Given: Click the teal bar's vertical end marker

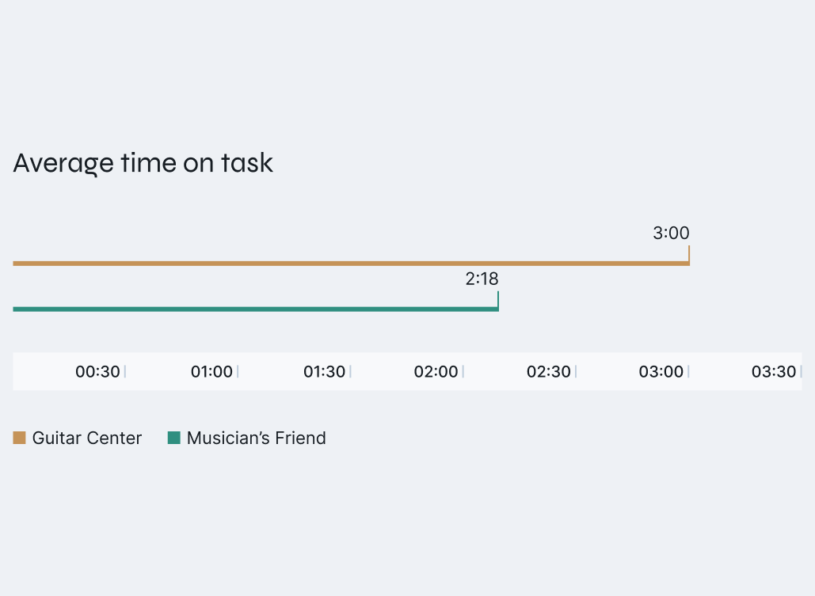Looking at the screenshot, I should pyautogui.click(x=498, y=299).
